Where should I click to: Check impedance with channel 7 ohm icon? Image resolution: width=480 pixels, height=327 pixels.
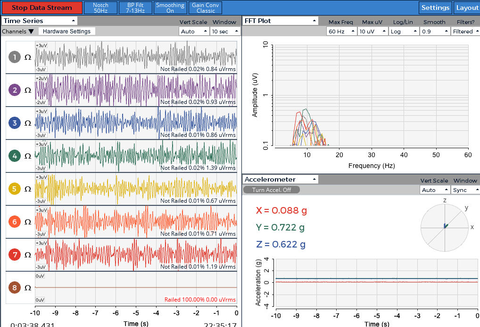pyautogui.click(x=28, y=255)
